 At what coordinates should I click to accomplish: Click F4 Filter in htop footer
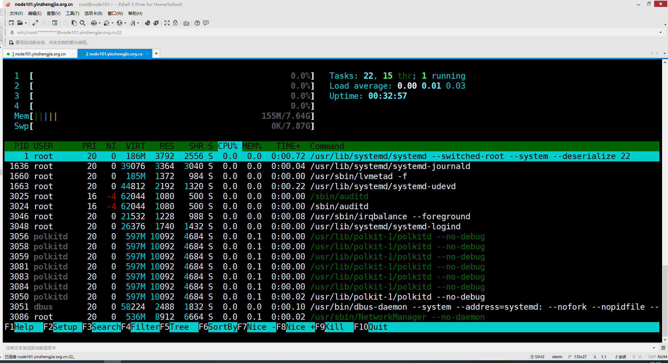point(140,327)
